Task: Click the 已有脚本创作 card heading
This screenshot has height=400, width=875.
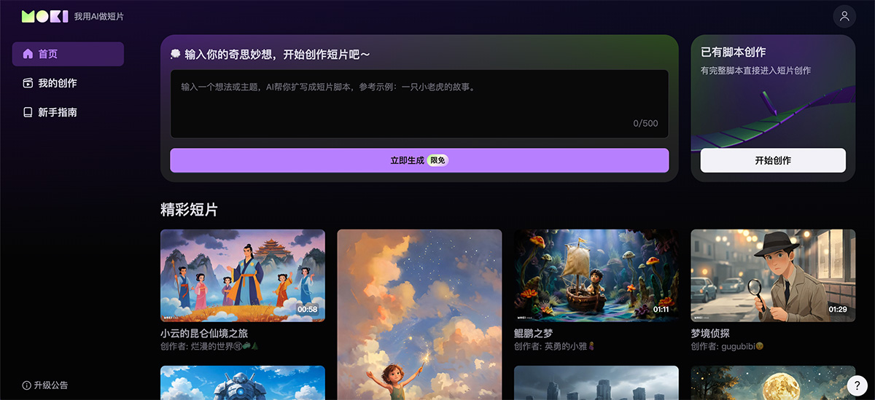Action: tap(733, 52)
